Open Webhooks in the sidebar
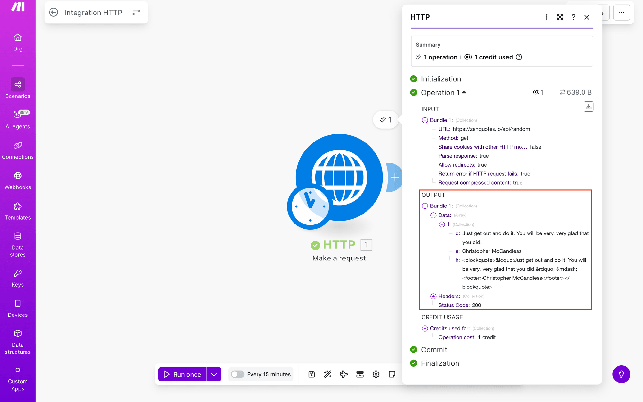This screenshot has width=643, height=402. click(18, 181)
